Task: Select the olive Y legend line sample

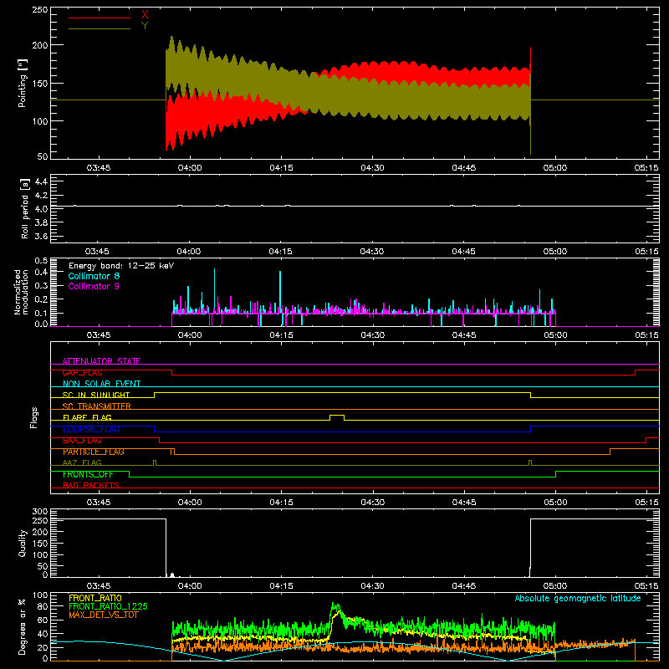Action: (x=100, y=28)
